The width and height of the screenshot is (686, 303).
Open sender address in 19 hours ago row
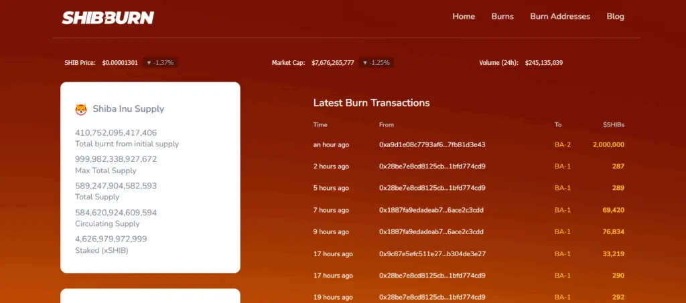coord(432,298)
